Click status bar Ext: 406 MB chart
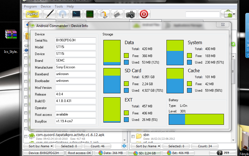249x156 pixels. click(x=178, y=153)
